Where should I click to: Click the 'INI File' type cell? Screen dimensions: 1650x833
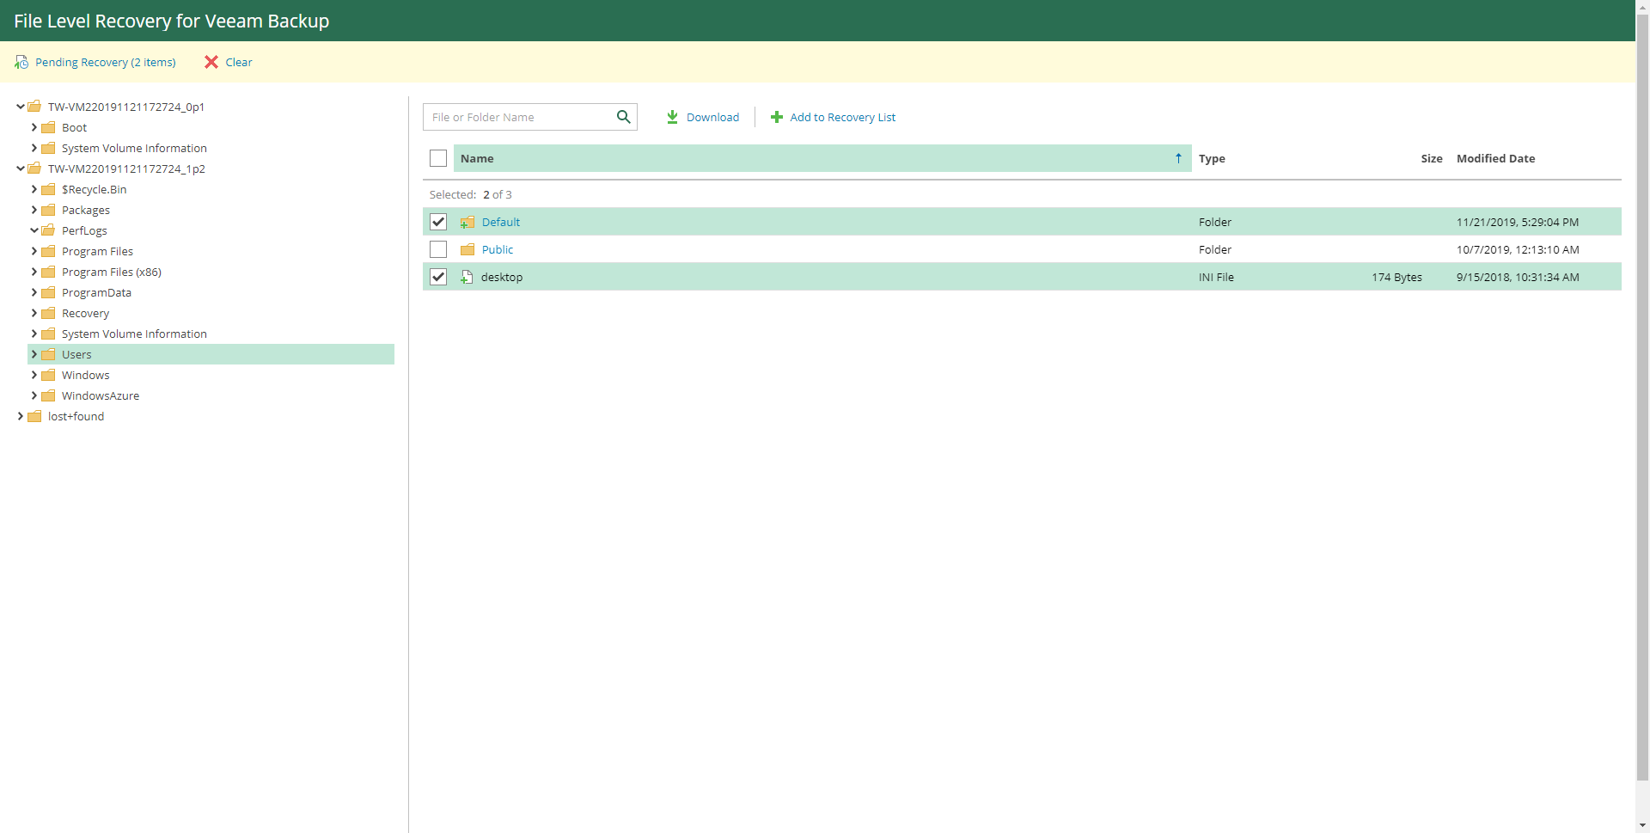coord(1216,277)
